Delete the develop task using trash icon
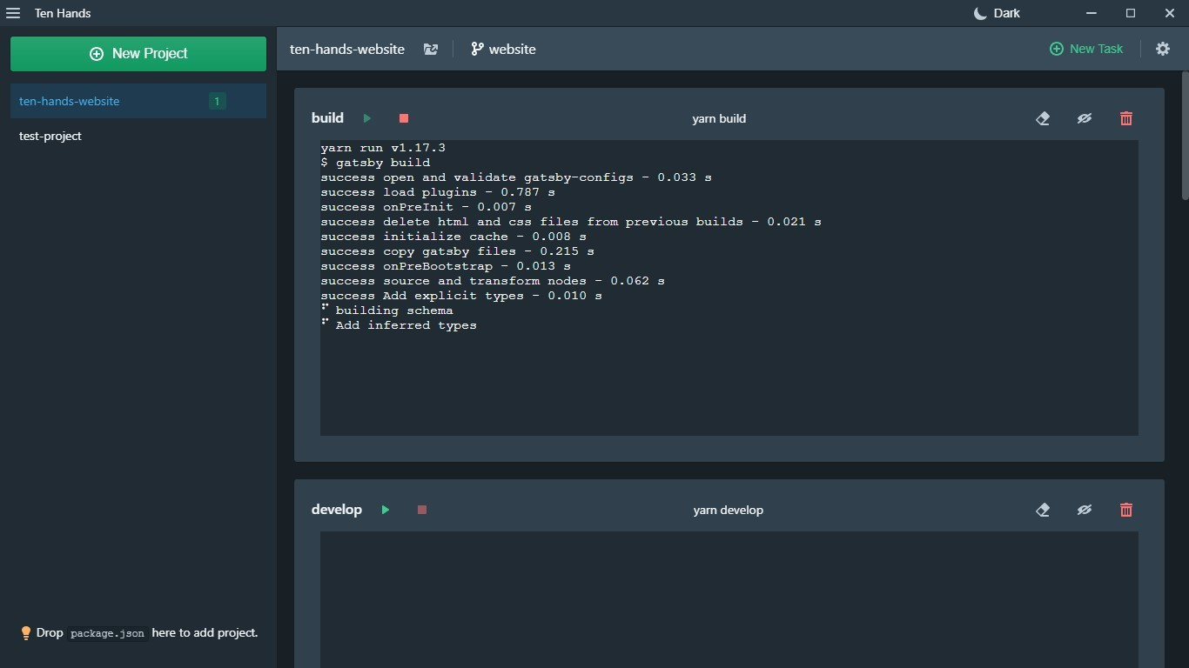 (1126, 510)
